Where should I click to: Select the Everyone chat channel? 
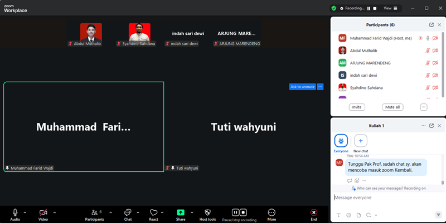coord(341,143)
